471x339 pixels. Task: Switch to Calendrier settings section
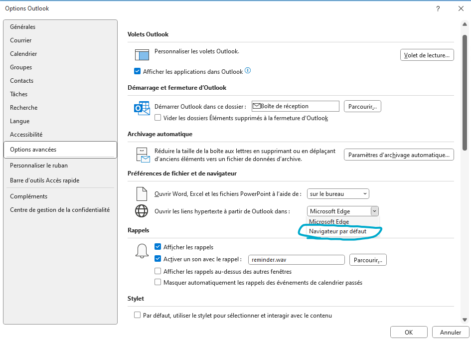click(23, 54)
